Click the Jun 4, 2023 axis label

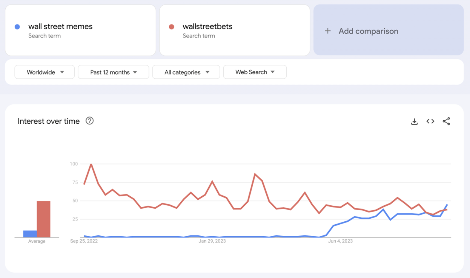coord(340,241)
